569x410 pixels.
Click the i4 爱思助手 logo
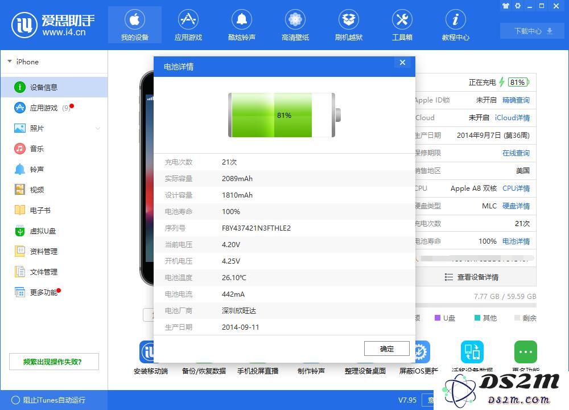pyautogui.click(x=53, y=25)
